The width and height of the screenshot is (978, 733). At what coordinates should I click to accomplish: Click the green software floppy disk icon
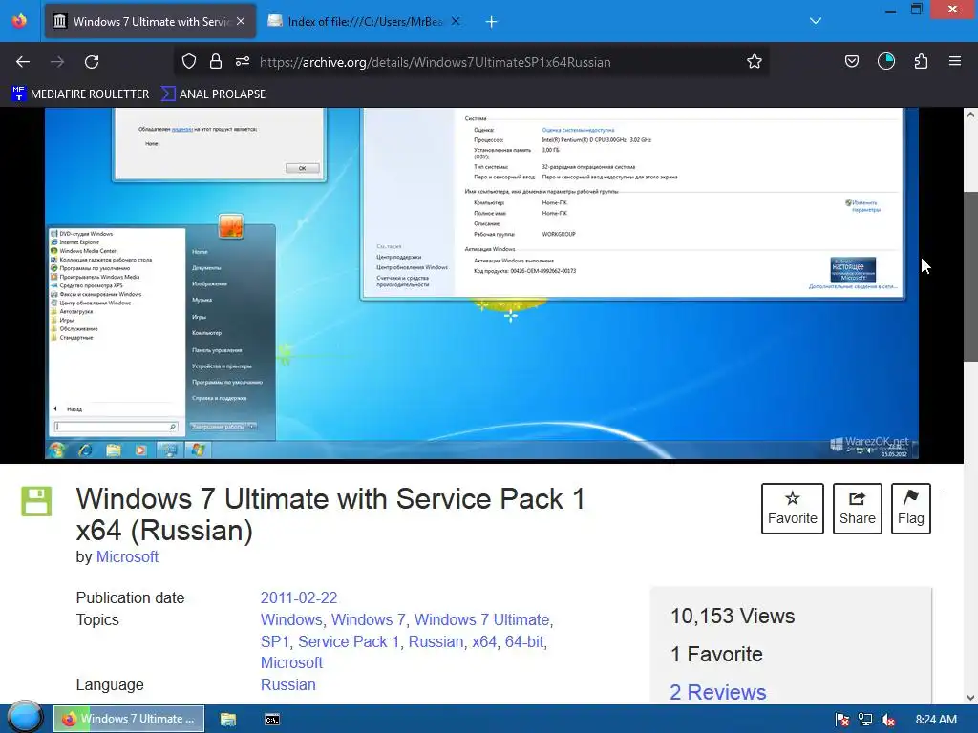pos(37,501)
